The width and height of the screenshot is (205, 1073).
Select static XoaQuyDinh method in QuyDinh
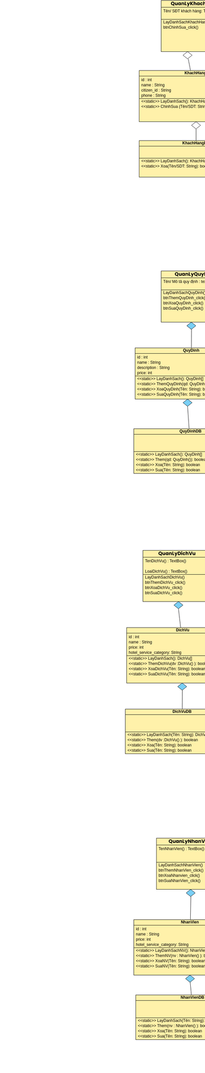(171, 389)
